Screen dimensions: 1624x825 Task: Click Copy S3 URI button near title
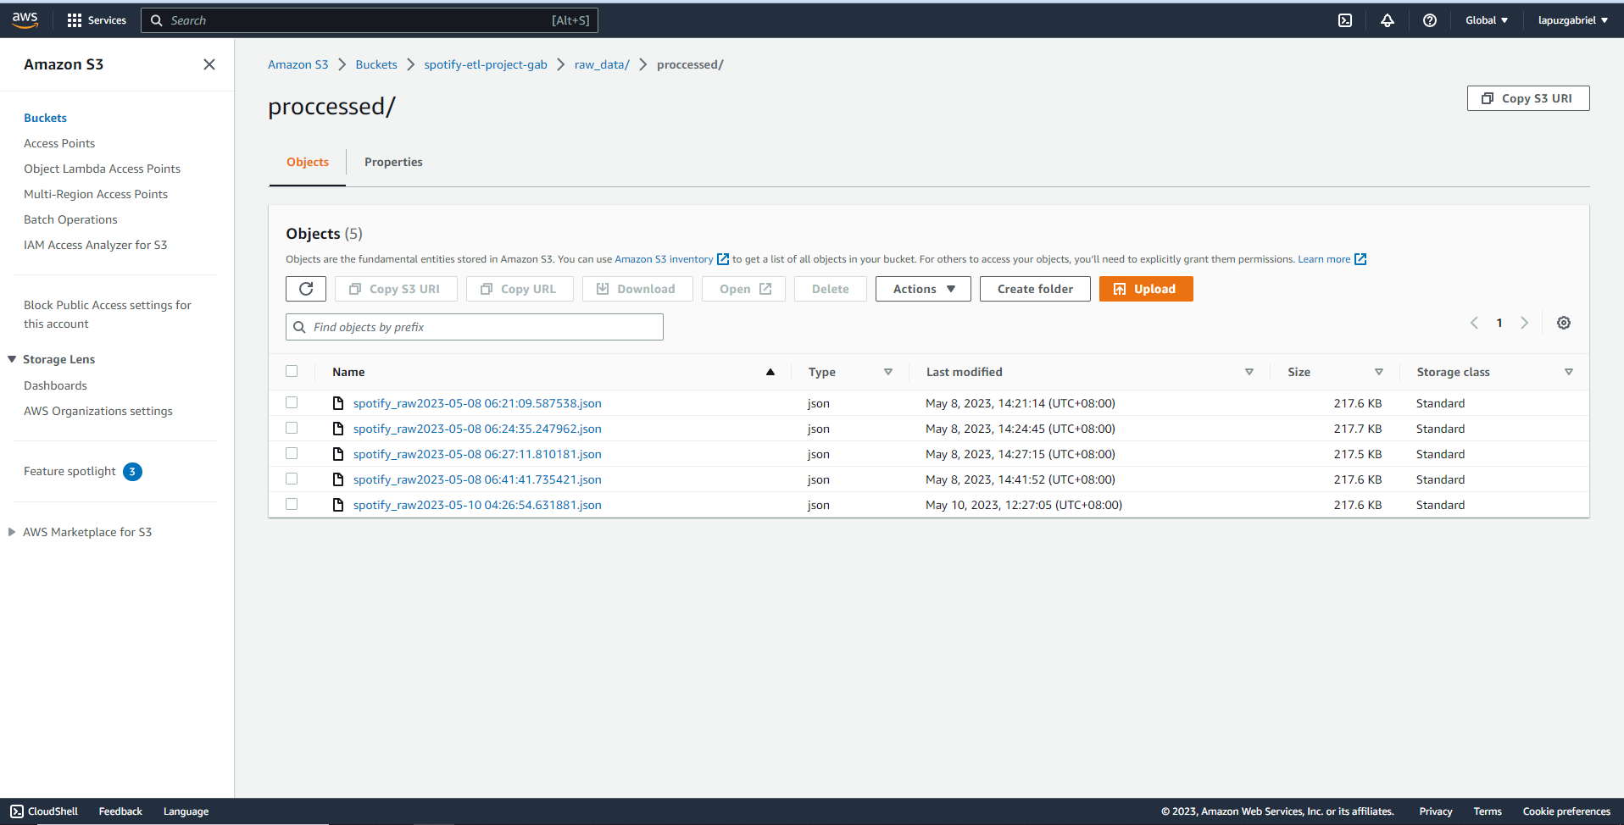pyautogui.click(x=1528, y=98)
